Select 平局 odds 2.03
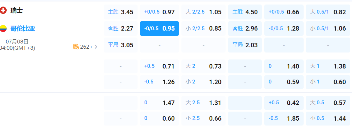Screen dimensions: 352x129 point(245,45)
